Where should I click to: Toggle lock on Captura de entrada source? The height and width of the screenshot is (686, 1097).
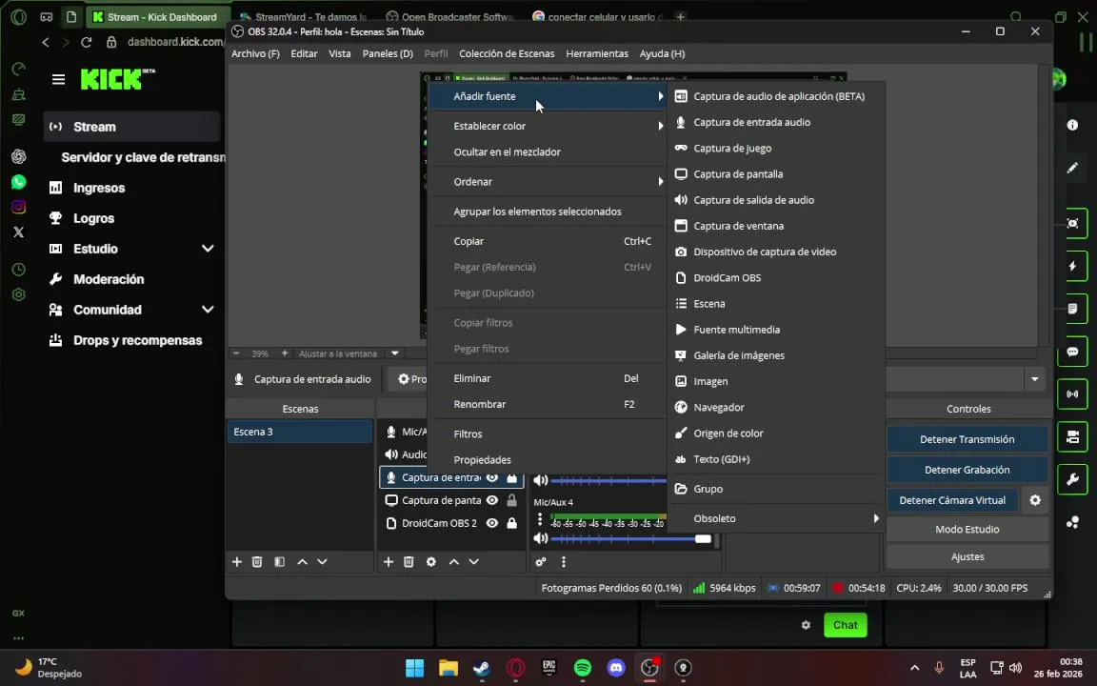(512, 478)
